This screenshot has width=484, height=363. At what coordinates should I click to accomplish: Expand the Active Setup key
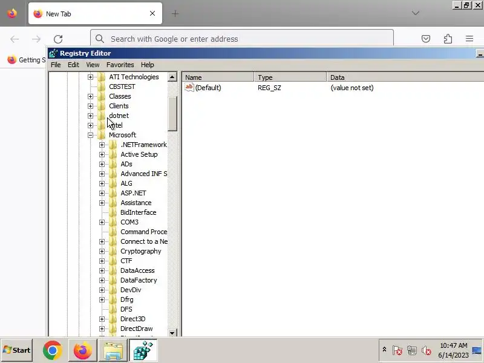(102, 154)
